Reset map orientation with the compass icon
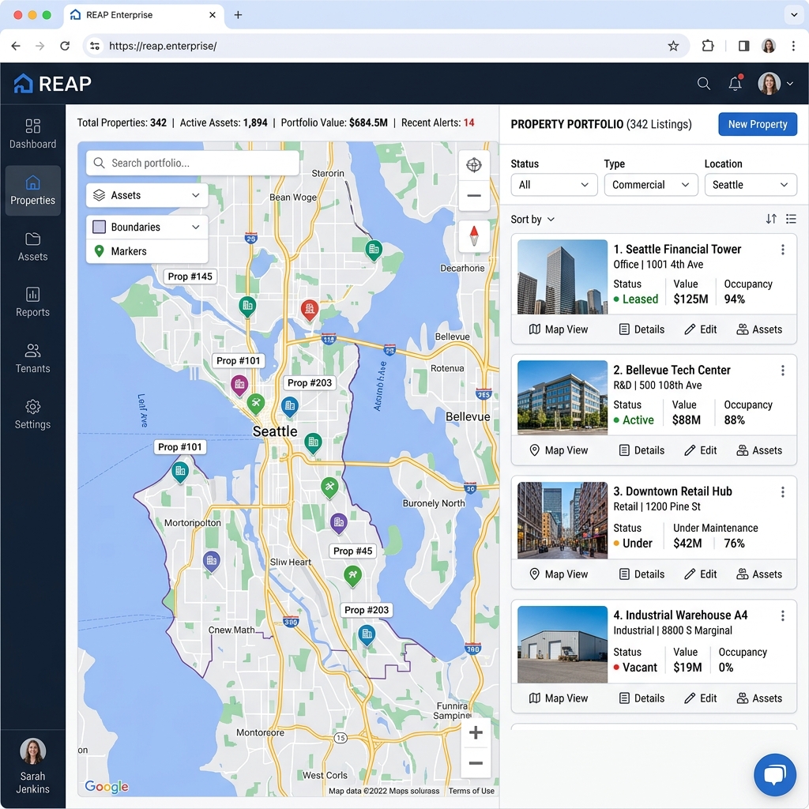The width and height of the screenshot is (809, 809). (474, 235)
